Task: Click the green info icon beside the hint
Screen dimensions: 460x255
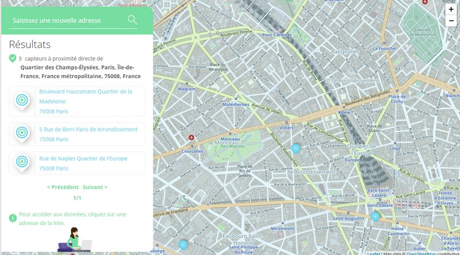Action: point(13,218)
